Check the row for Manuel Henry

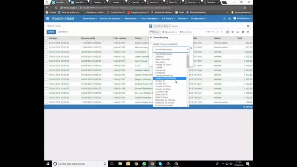tap(46, 47)
